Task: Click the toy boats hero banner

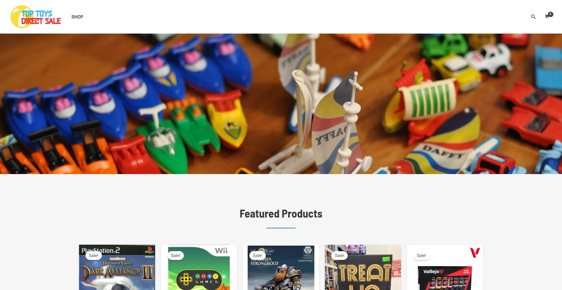Action: click(x=281, y=104)
